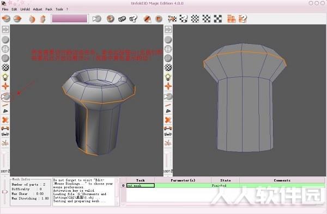Click the orange X icon in 3D view sidebar
This screenshot has height=214, width=327.
5,120
